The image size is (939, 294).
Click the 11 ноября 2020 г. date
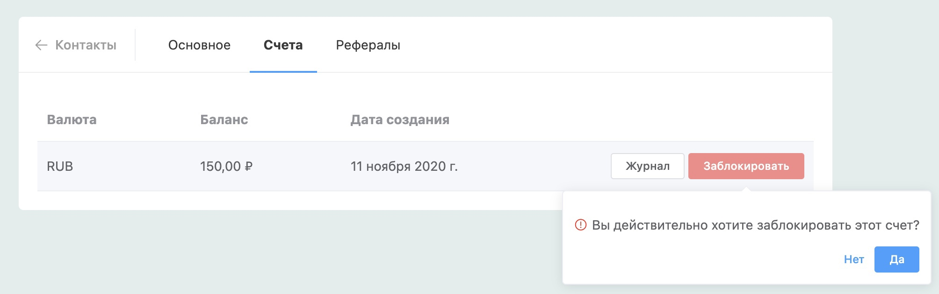(x=404, y=167)
